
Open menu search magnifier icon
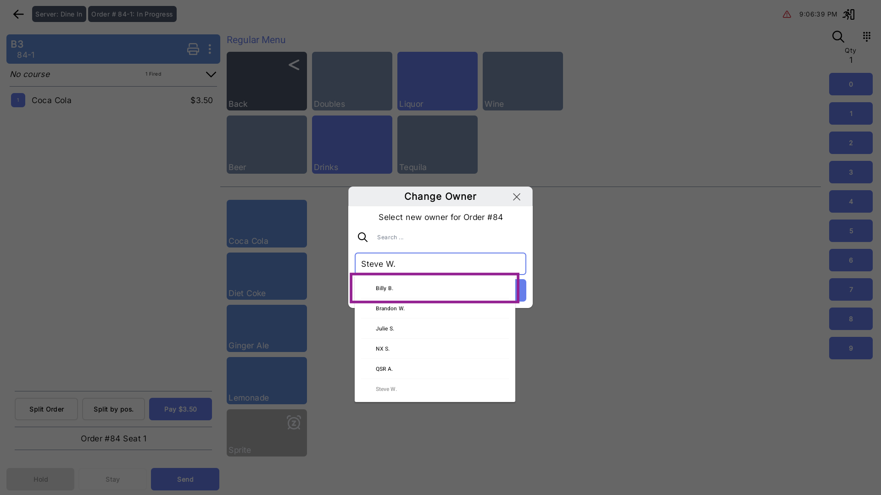(x=838, y=37)
